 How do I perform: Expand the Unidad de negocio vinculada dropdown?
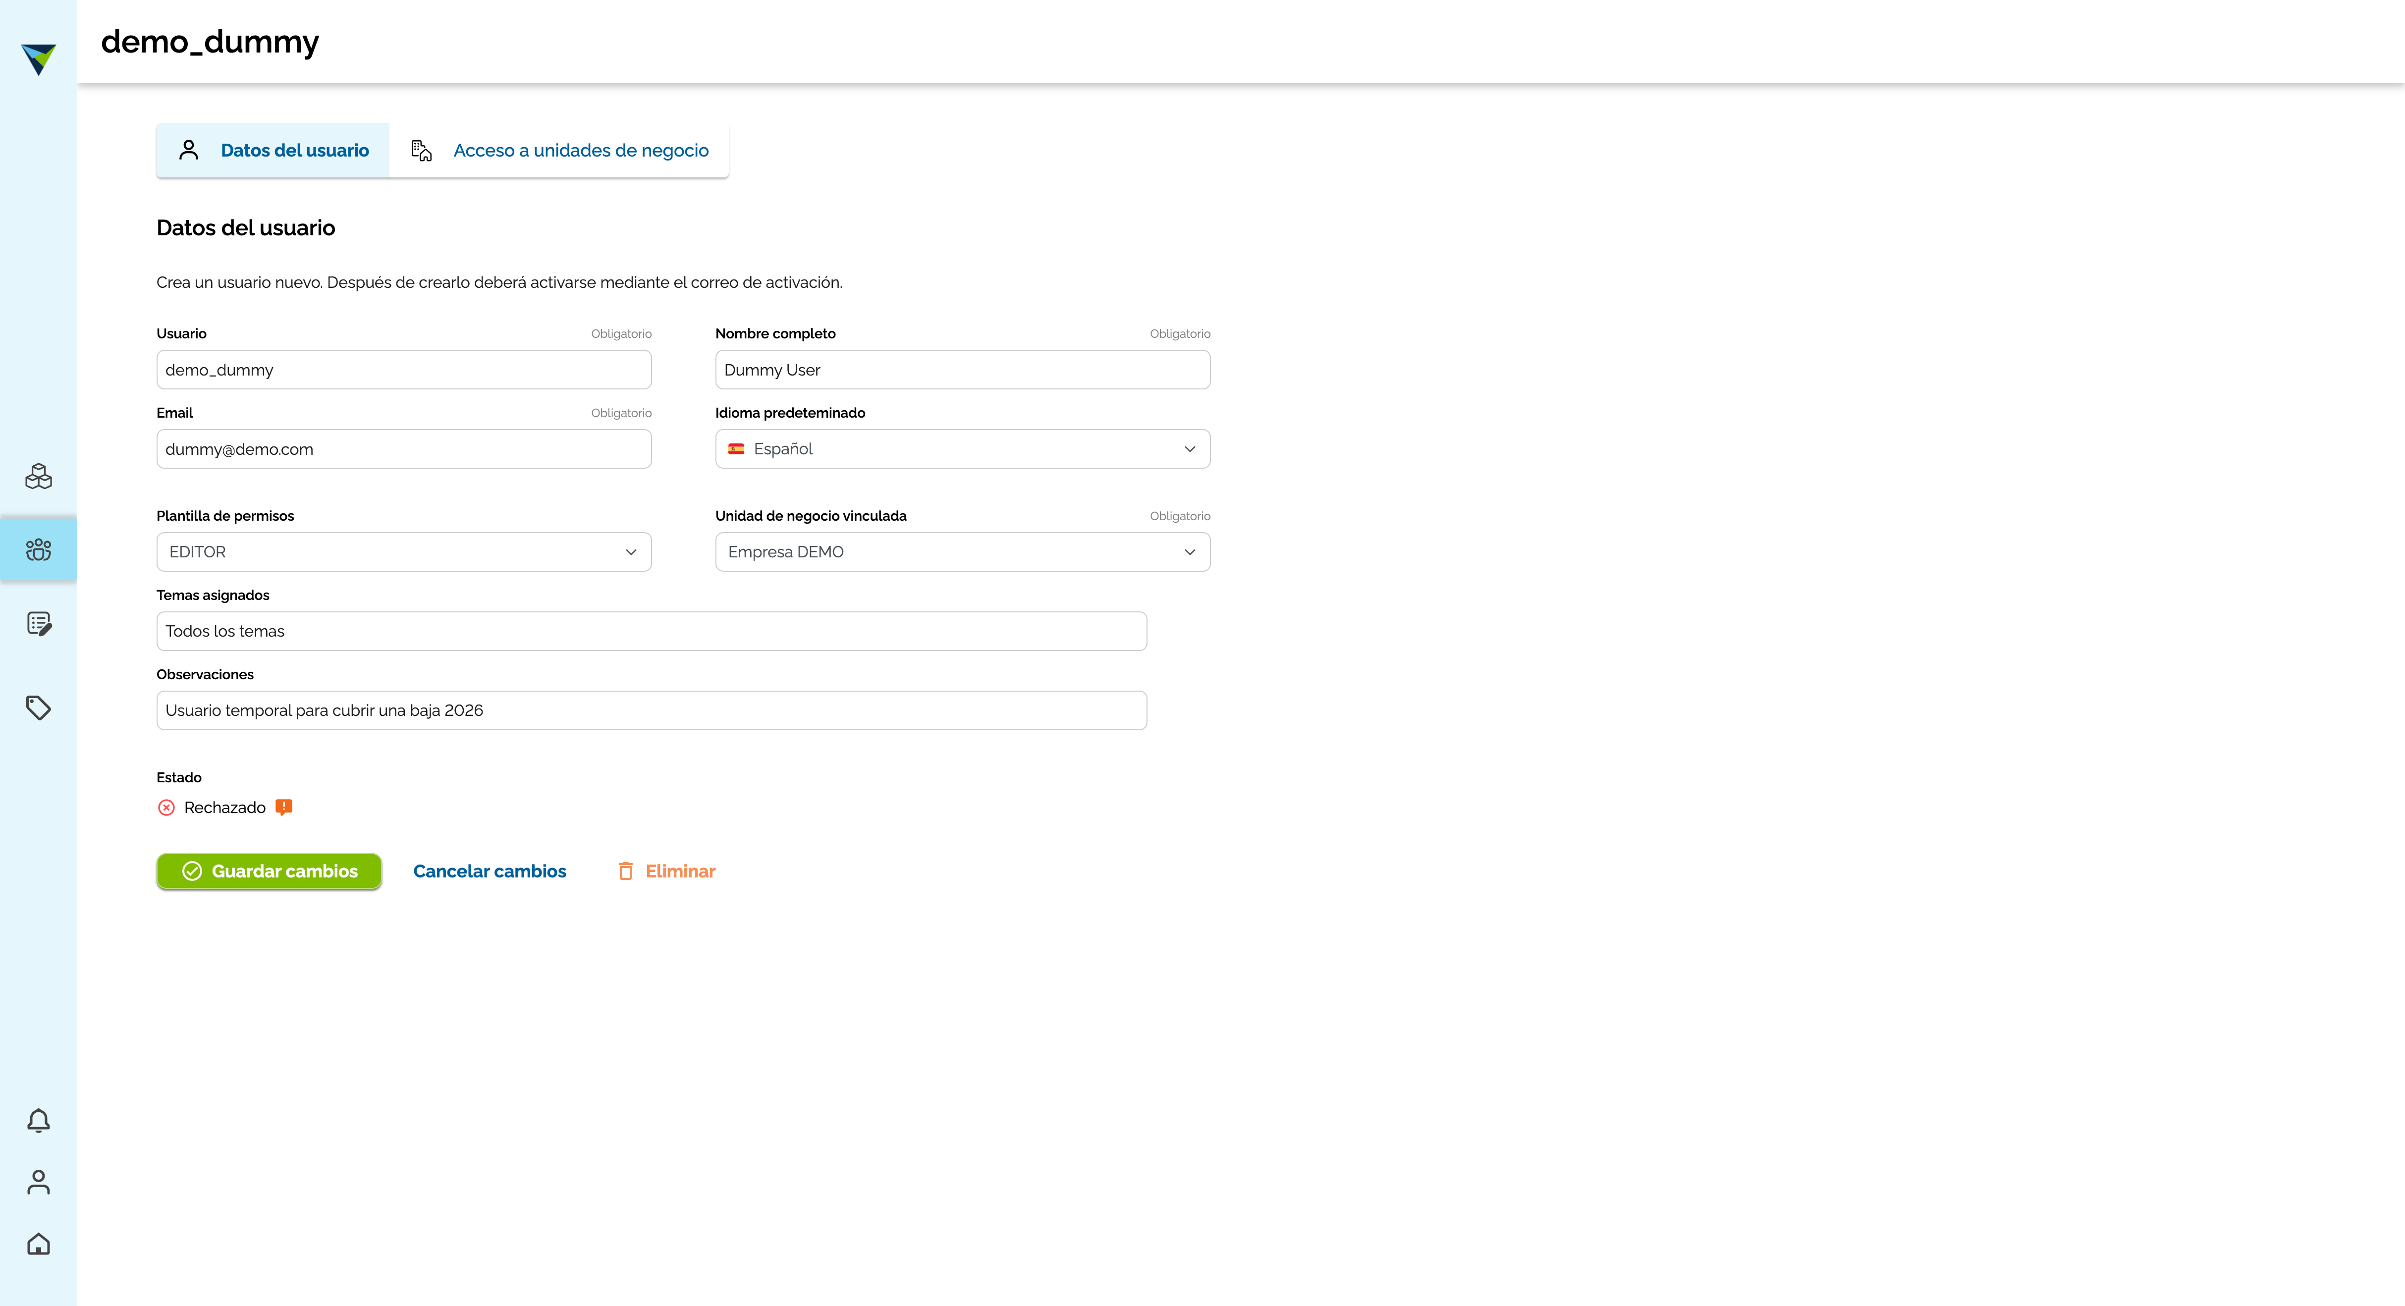tap(963, 552)
